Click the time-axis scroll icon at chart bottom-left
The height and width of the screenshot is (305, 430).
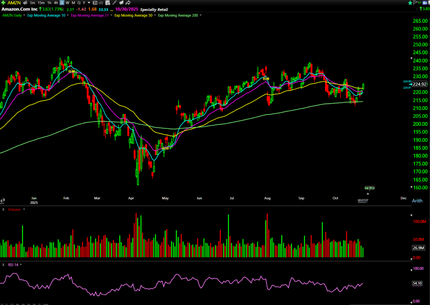tap(3, 201)
